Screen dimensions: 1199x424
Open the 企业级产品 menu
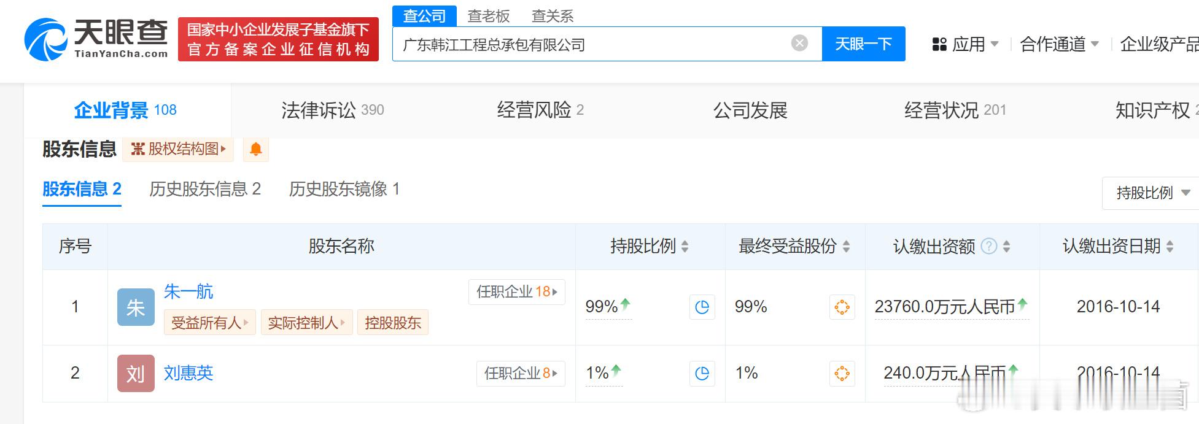(1159, 44)
